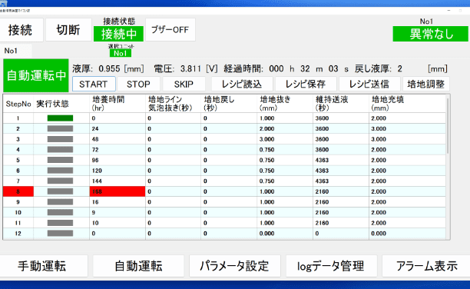This screenshot has width=470, height=289.
Task: Click the 維持送液 (秒) column header
Action: pyautogui.click(x=341, y=104)
